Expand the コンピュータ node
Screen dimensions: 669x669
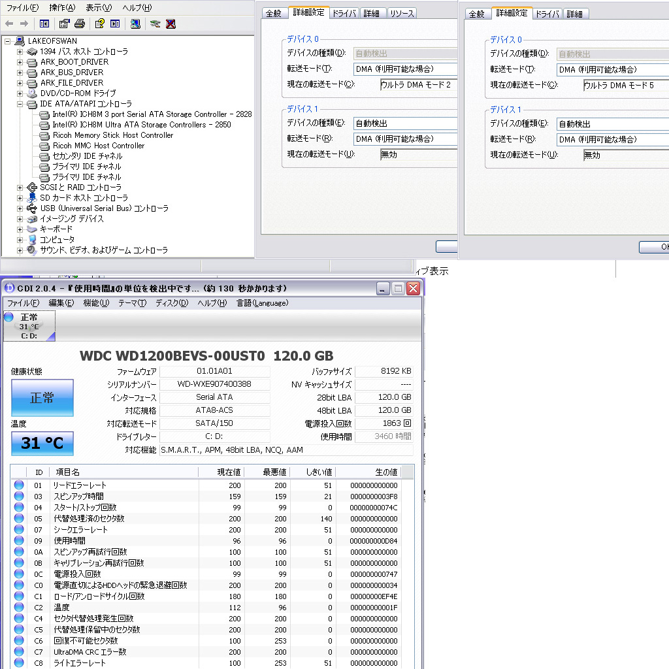(x=20, y=240)
